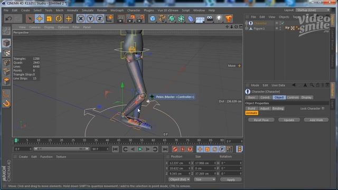The height and width of the screenshot is (190, 338).
Task: Open viewport Cameras menu
Action: [x=35, y=27]
